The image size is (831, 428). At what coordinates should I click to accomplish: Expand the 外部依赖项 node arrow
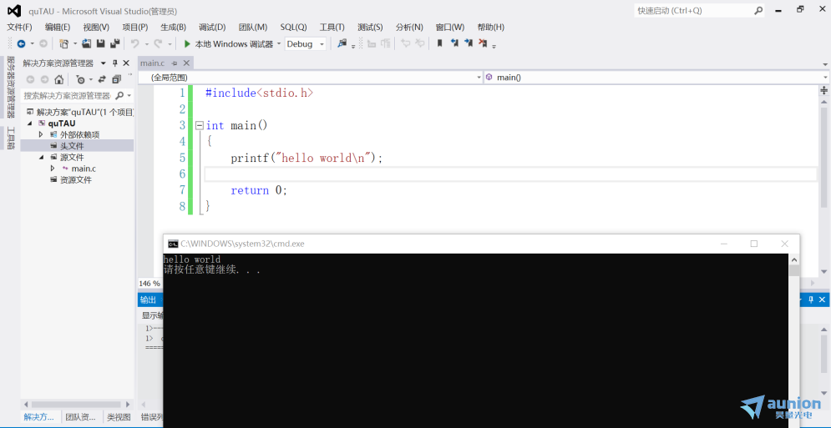[x=41, y=134]
